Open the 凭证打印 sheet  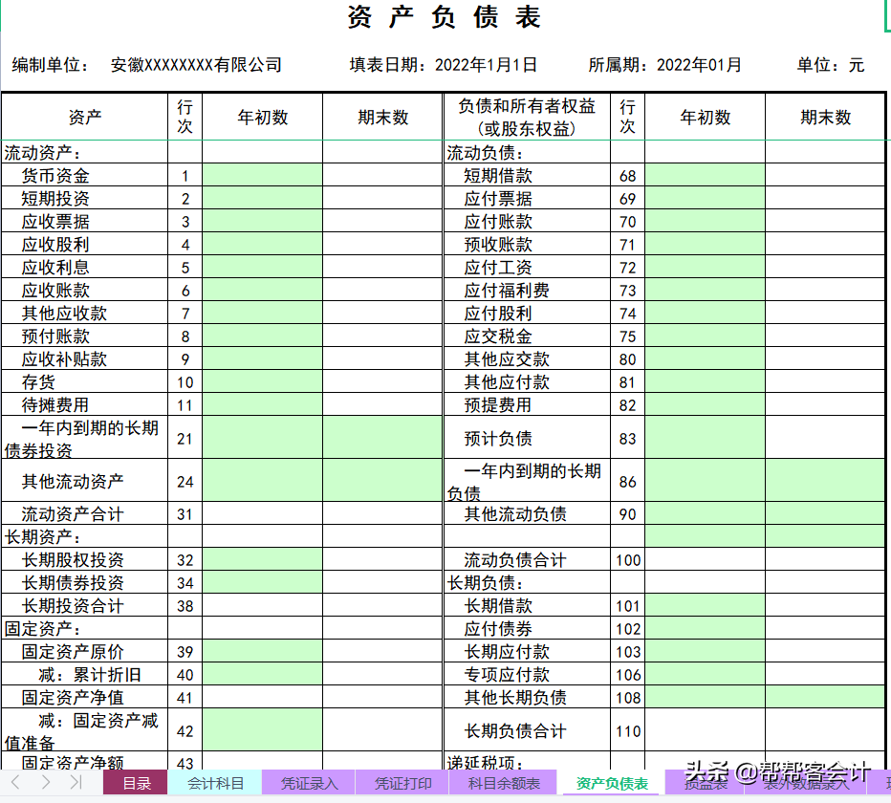click(403, 784)
